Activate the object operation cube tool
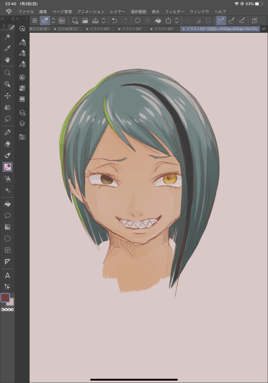This screenshot has width=268, height=383. [x=8, y=84]
